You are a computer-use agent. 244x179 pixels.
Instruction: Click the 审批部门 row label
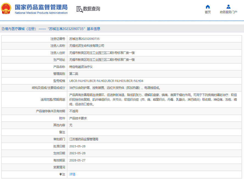[59, 139]
